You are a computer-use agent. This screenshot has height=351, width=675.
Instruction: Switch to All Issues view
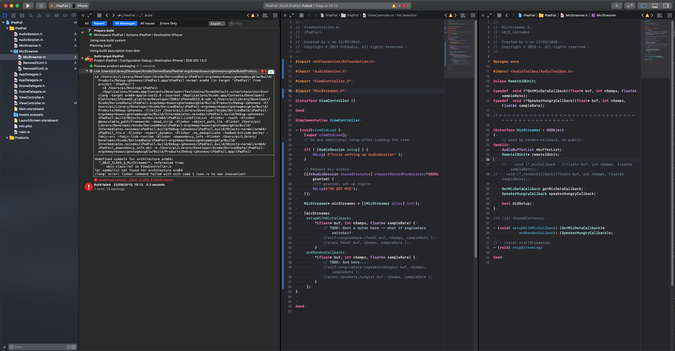tap(147, 24)
